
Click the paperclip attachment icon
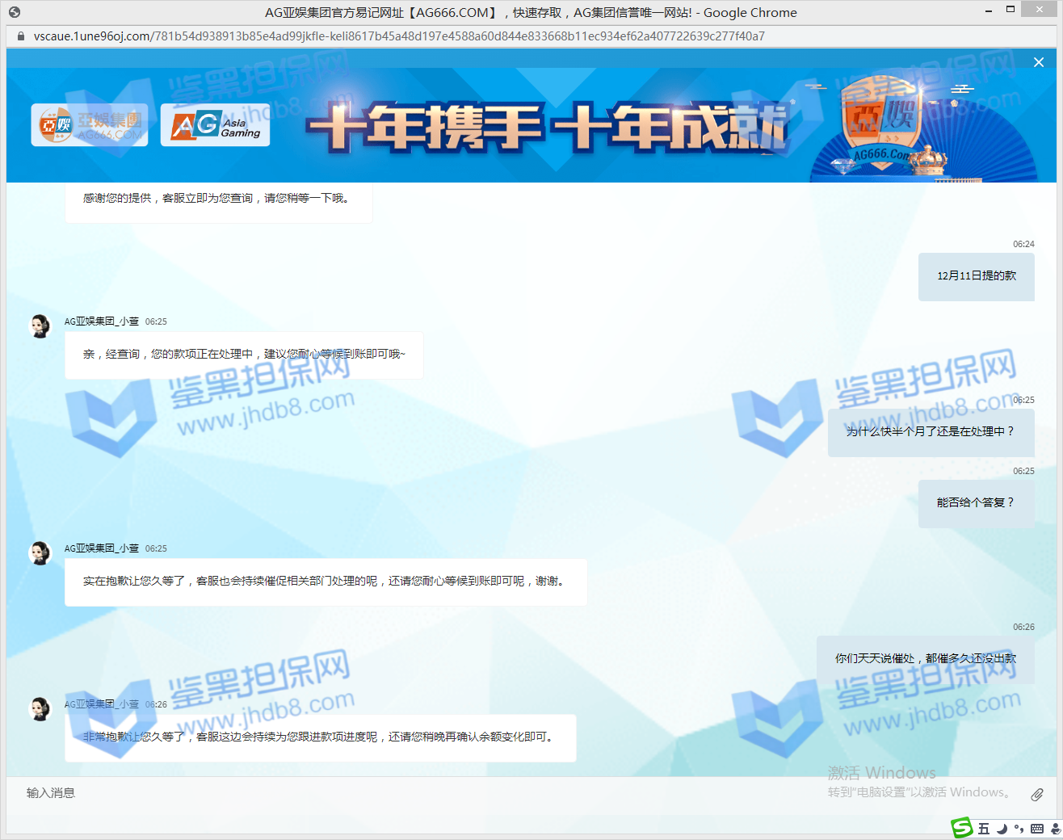click(1037, 795)
